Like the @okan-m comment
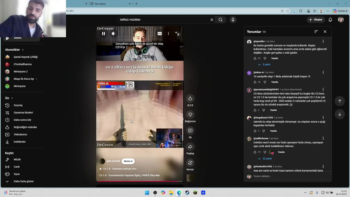This screenshot has height=197, width=350. coord(255,82)
